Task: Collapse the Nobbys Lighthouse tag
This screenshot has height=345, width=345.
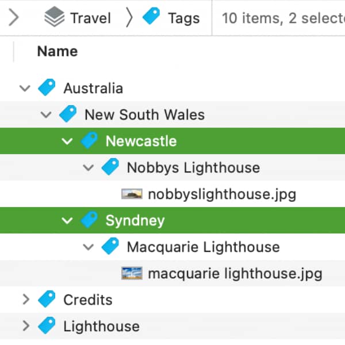Action: (89, 168)
